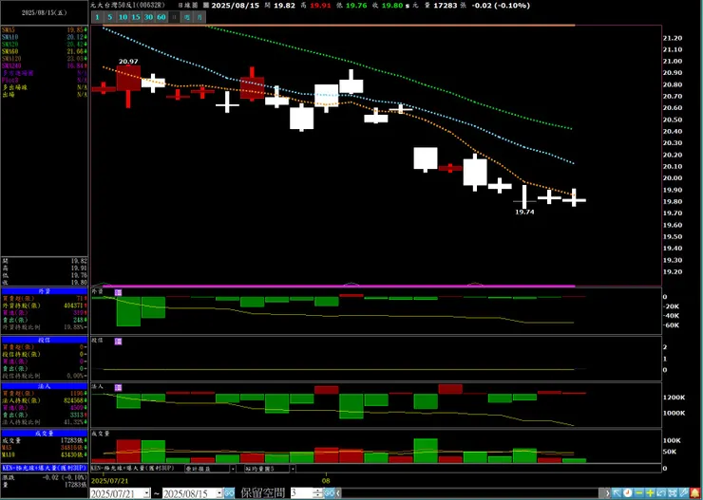
Task: Click the date 2025/08/15(五) header box
Action: tap(45, 12)
